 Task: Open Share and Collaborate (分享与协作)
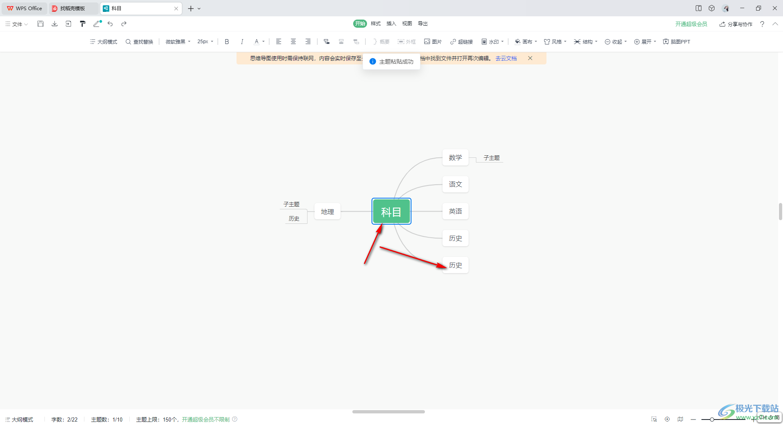click(x=736, y=24)
